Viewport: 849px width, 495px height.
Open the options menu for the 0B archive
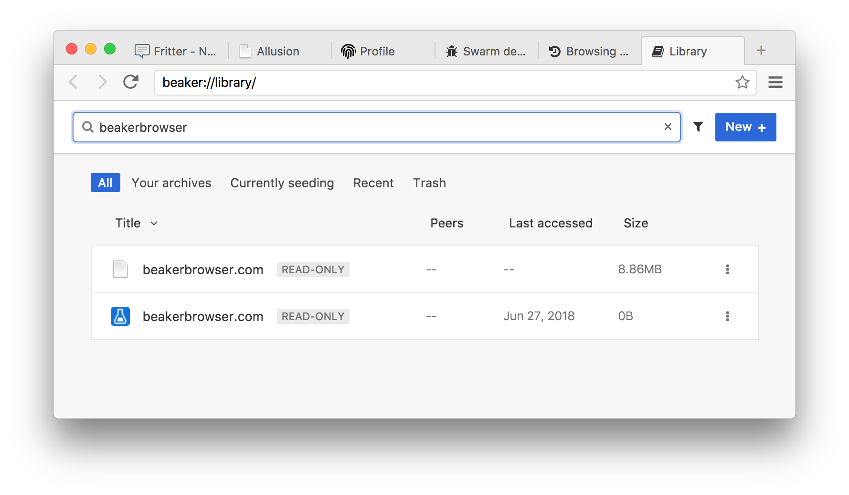[x=728, y=316]
